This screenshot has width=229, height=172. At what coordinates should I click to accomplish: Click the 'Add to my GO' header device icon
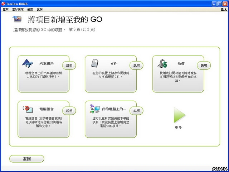click(x=17, y=19)
